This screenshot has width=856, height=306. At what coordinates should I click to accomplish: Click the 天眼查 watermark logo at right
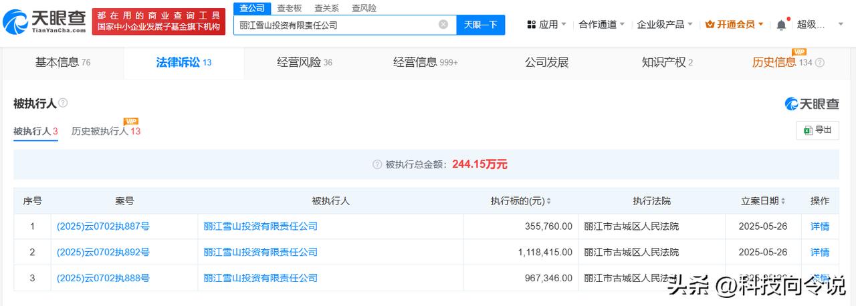(812, 104)
